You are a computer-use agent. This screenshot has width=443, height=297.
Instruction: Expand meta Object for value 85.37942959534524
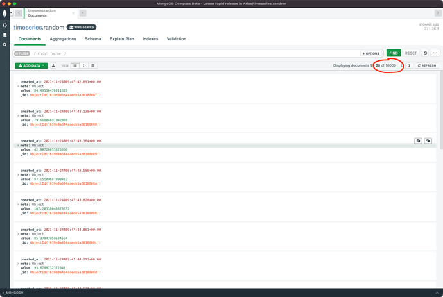(x=18, y=234)
